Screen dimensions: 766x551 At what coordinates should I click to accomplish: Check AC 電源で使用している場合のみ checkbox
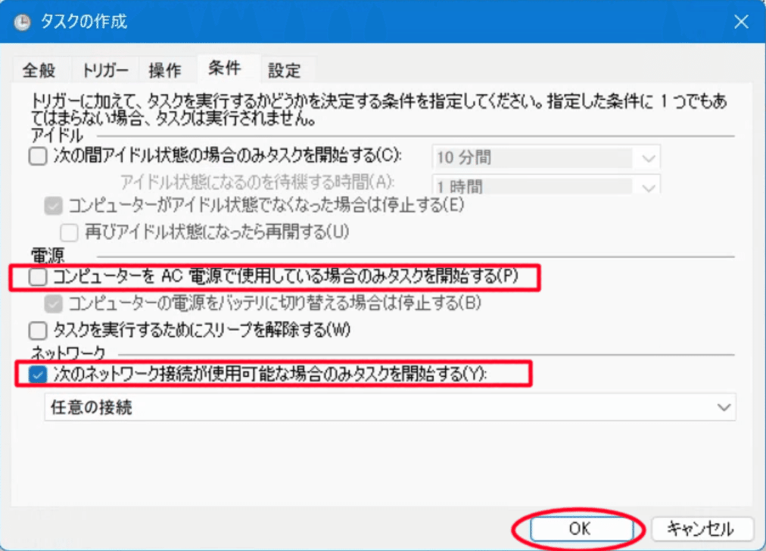(38, 277)
